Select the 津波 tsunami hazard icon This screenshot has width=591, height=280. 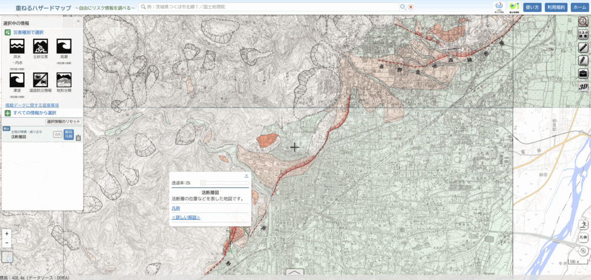pos(17,80)
